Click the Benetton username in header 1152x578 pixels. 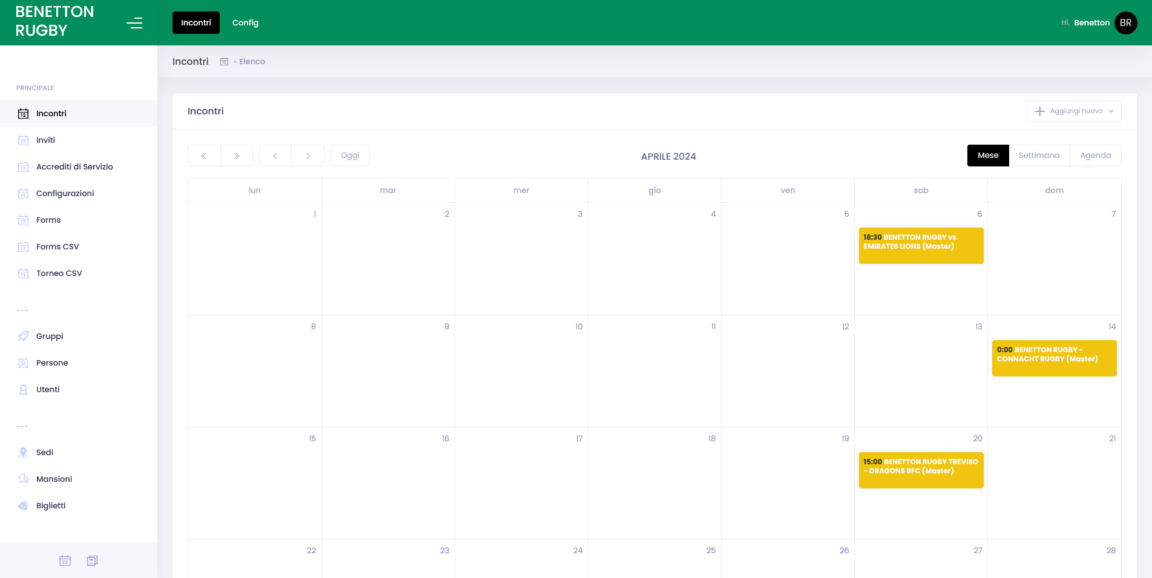coord(1091,23)
